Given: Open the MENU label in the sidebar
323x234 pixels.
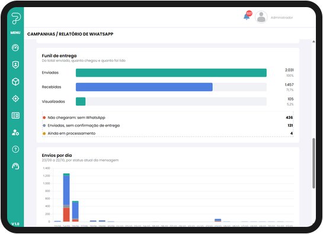Looking at the screenshot, I should (15, 33).
